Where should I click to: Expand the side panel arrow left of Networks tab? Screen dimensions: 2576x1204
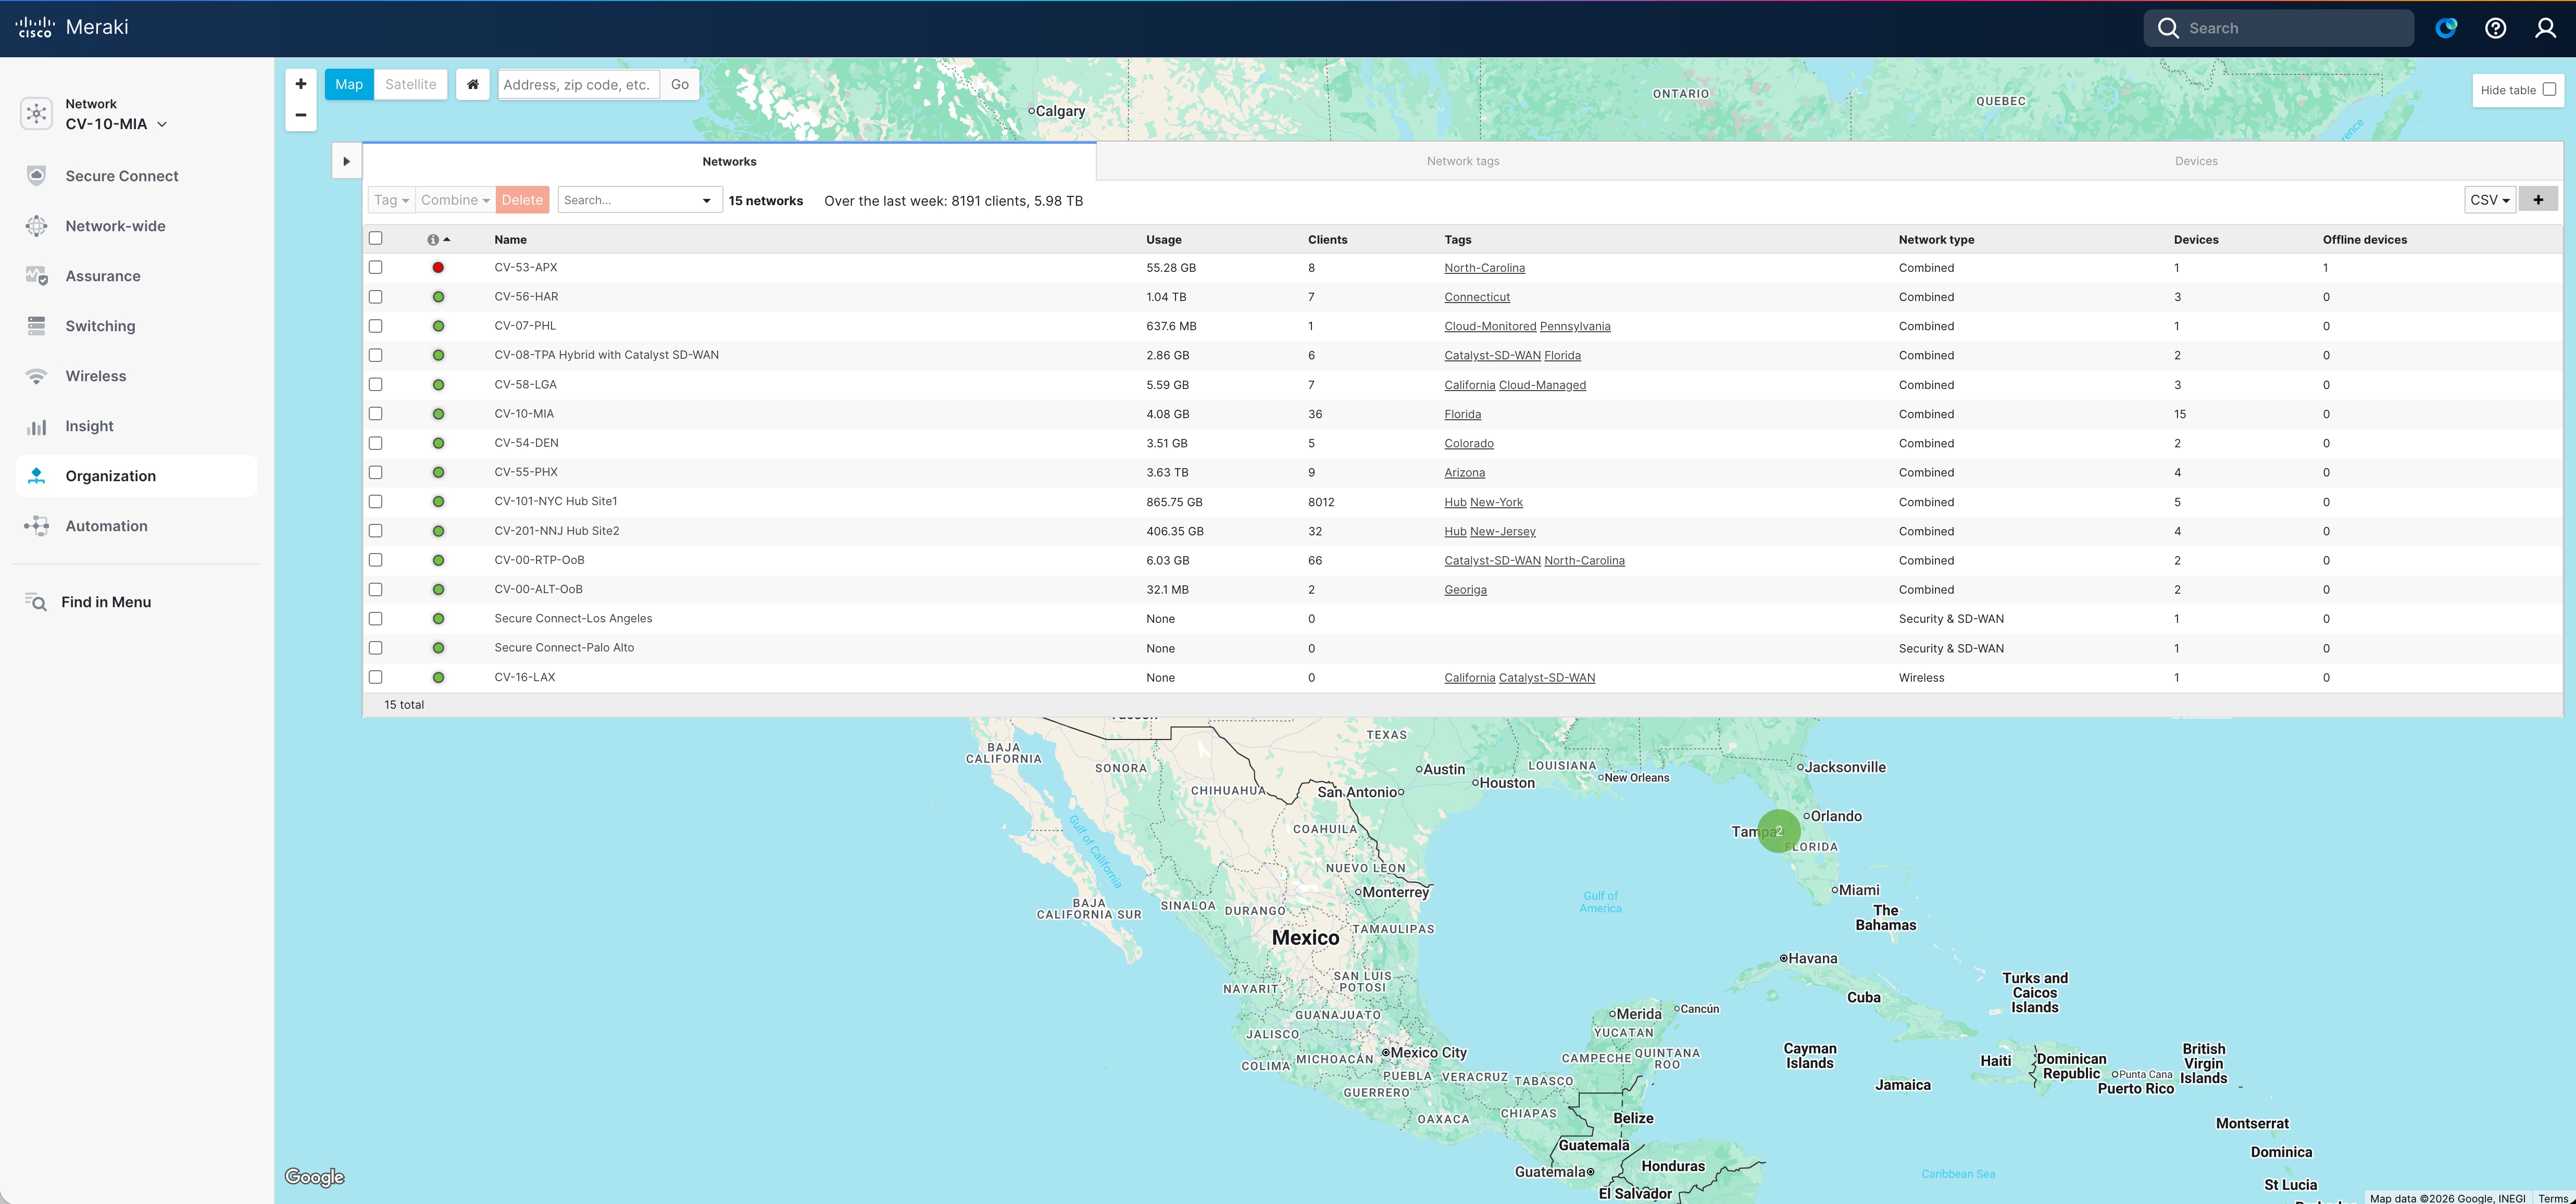click(x=346, y=161)
